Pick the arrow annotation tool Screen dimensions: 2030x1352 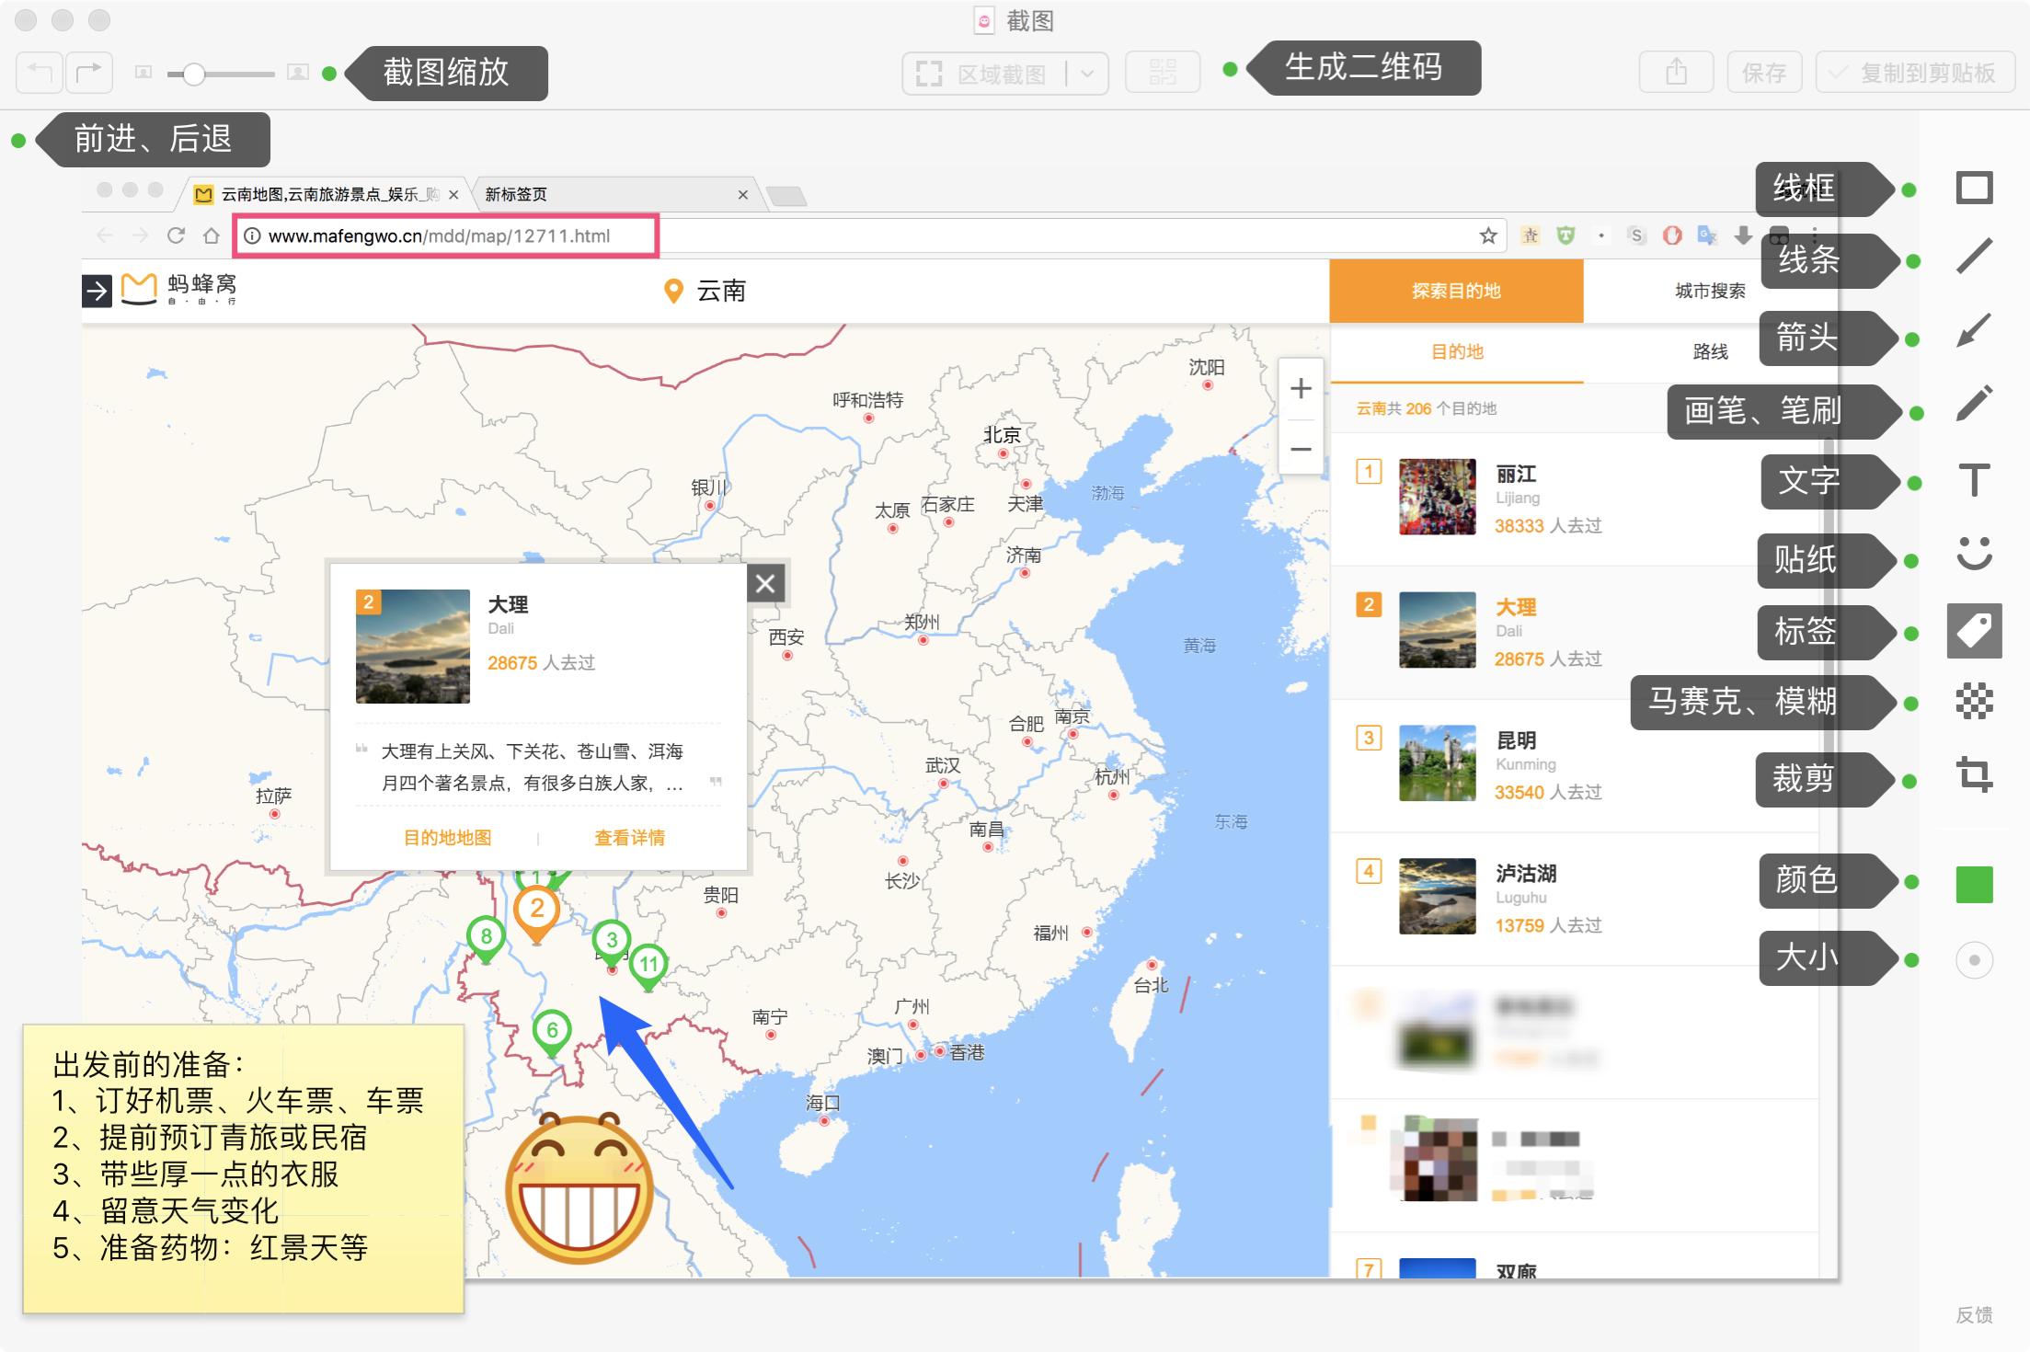point(1974,330)
